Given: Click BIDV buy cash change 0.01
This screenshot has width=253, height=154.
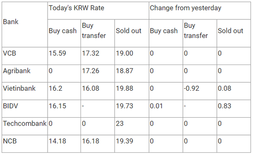Looking at the screenshot, I should pos(156,106).
